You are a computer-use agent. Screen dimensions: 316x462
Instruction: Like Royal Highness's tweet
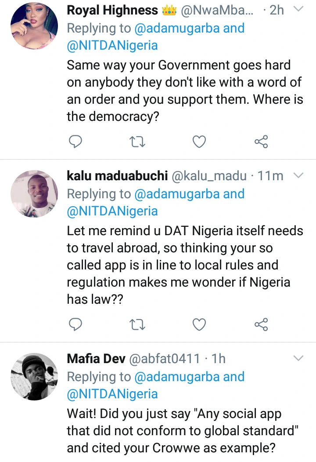point(199,141)
